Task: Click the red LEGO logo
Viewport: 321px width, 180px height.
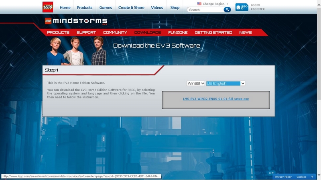Action: click(x=48, y=7)
